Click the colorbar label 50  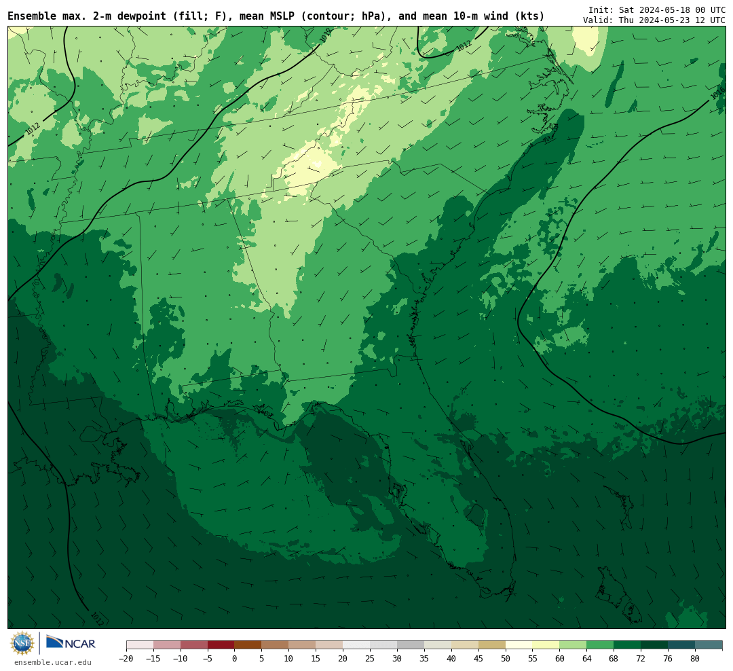pos(506,659)
